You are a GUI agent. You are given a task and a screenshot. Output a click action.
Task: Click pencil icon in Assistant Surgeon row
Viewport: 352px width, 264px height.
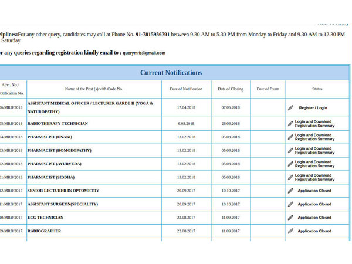click(x=290, y=204)
